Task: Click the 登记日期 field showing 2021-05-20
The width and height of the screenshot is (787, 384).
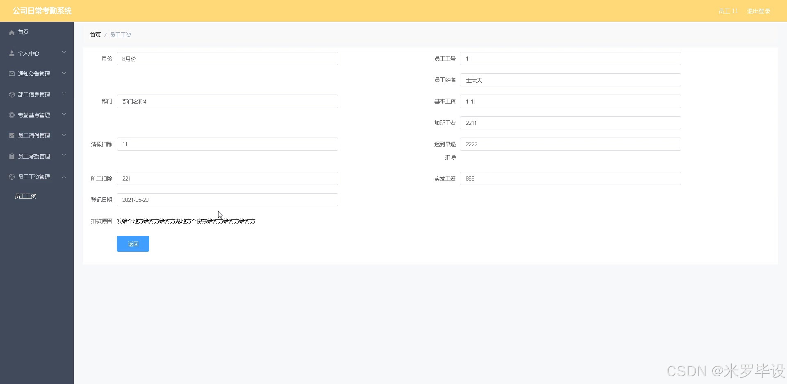Action: tap(227, 200)
